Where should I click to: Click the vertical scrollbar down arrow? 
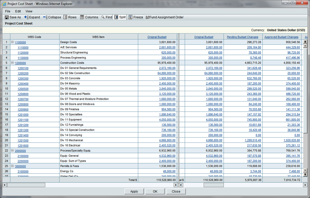point(305,170)
